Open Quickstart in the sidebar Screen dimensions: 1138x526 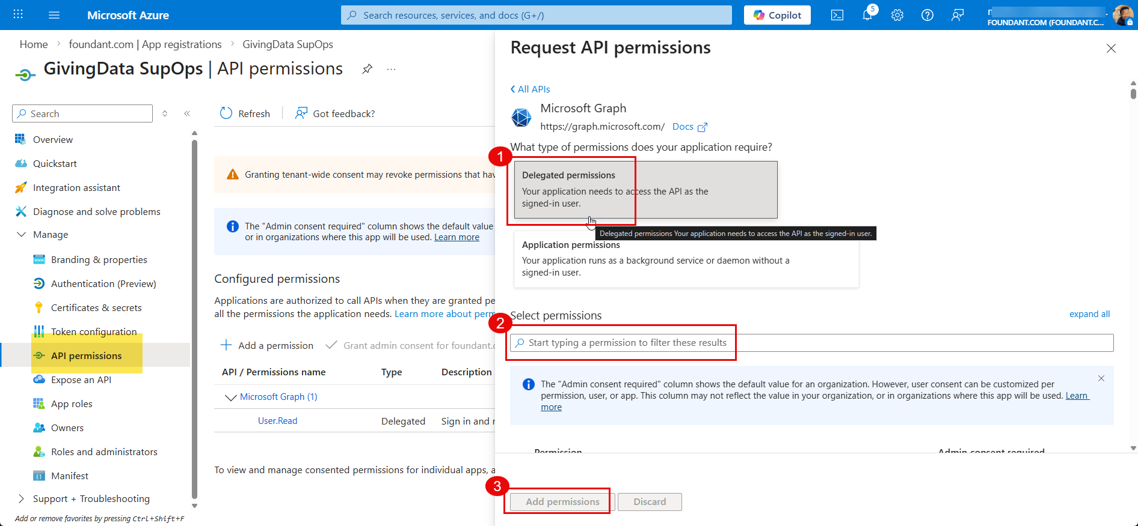(x=55, y=163)
